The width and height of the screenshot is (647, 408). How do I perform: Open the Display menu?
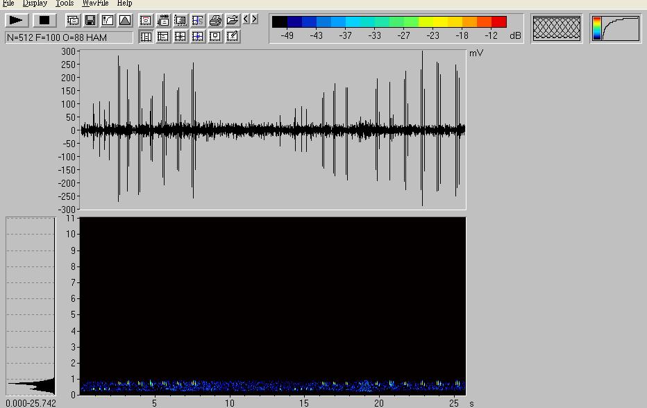pyautogui.click(x=35, y=3)
